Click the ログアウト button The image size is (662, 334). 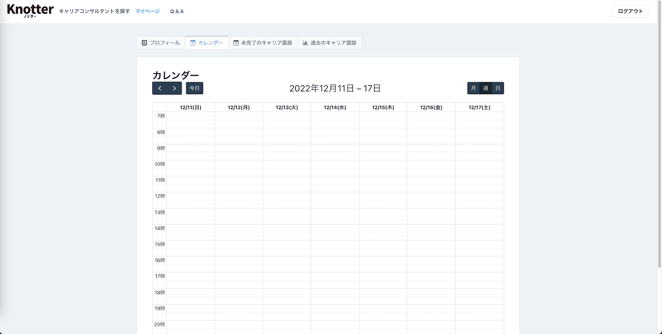click(630, 11)
